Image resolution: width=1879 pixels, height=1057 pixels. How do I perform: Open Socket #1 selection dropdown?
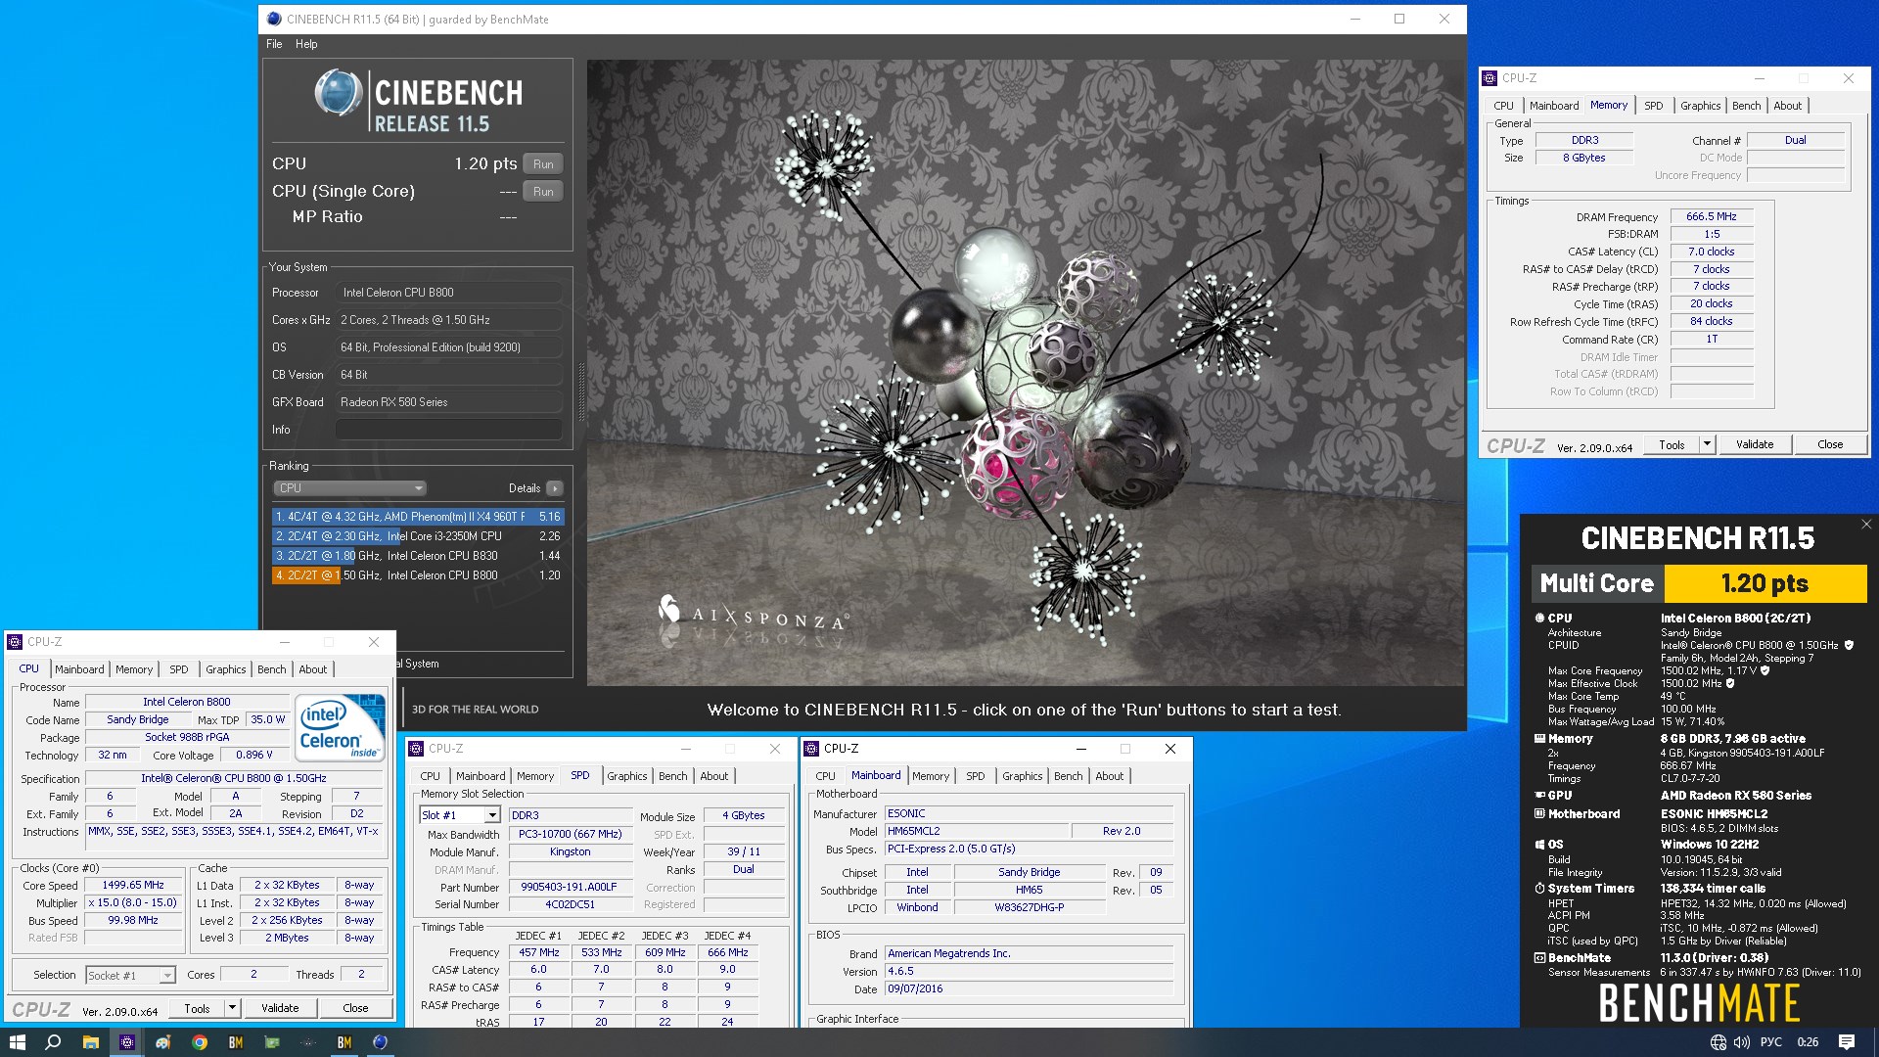[130, 976]
